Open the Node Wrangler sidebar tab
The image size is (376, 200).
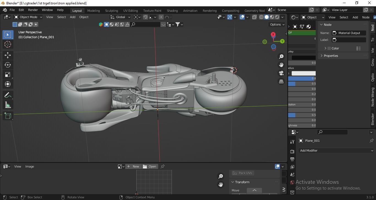tap(373, 97)
